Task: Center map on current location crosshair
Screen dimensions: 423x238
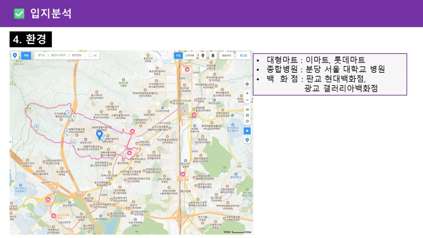Action: pos(247,84)
